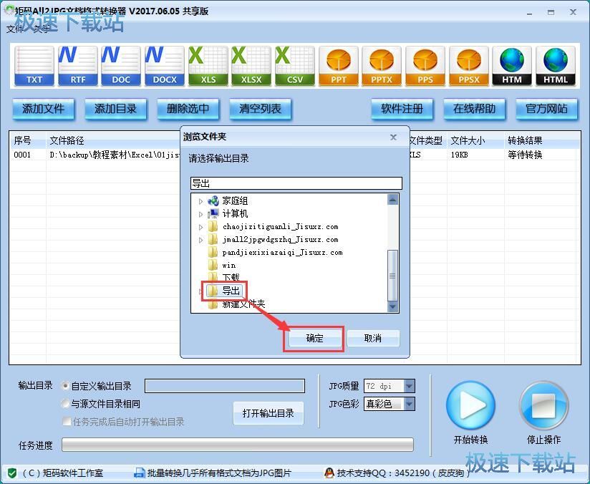Select the PPTX format icon

pos(382,66)
